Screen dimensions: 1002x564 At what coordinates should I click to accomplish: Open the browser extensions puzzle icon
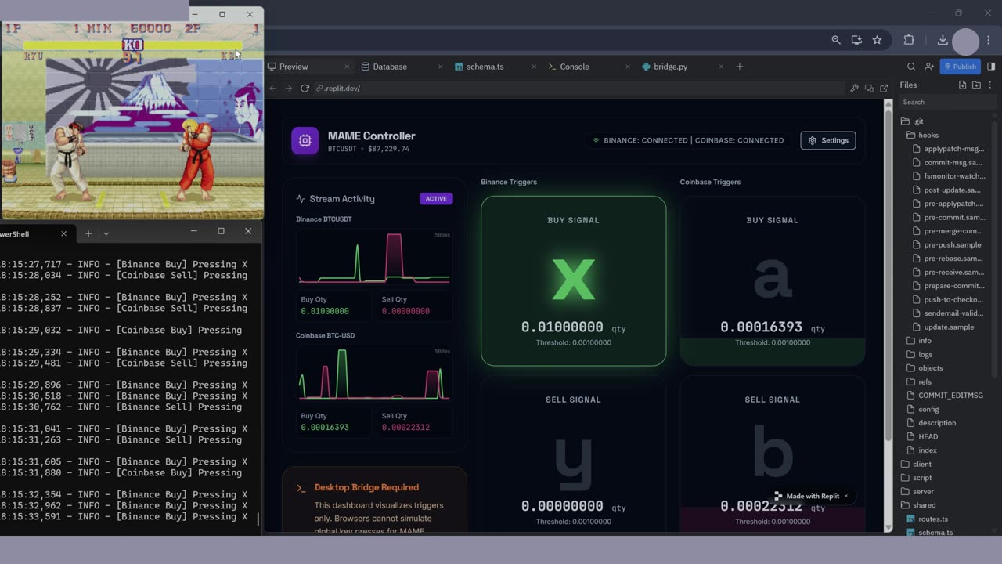(x=909, y=40)
